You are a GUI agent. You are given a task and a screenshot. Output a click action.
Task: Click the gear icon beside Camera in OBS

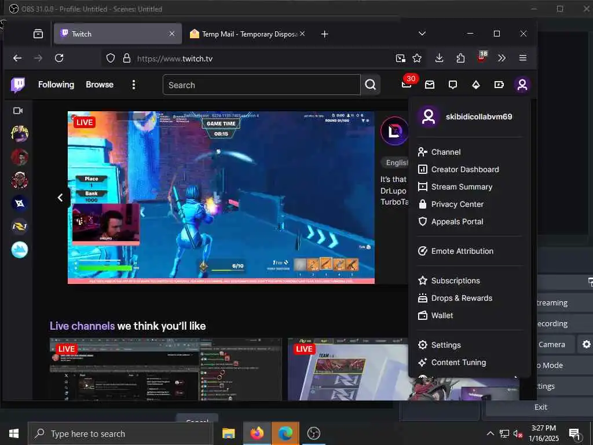pos(586,344)
